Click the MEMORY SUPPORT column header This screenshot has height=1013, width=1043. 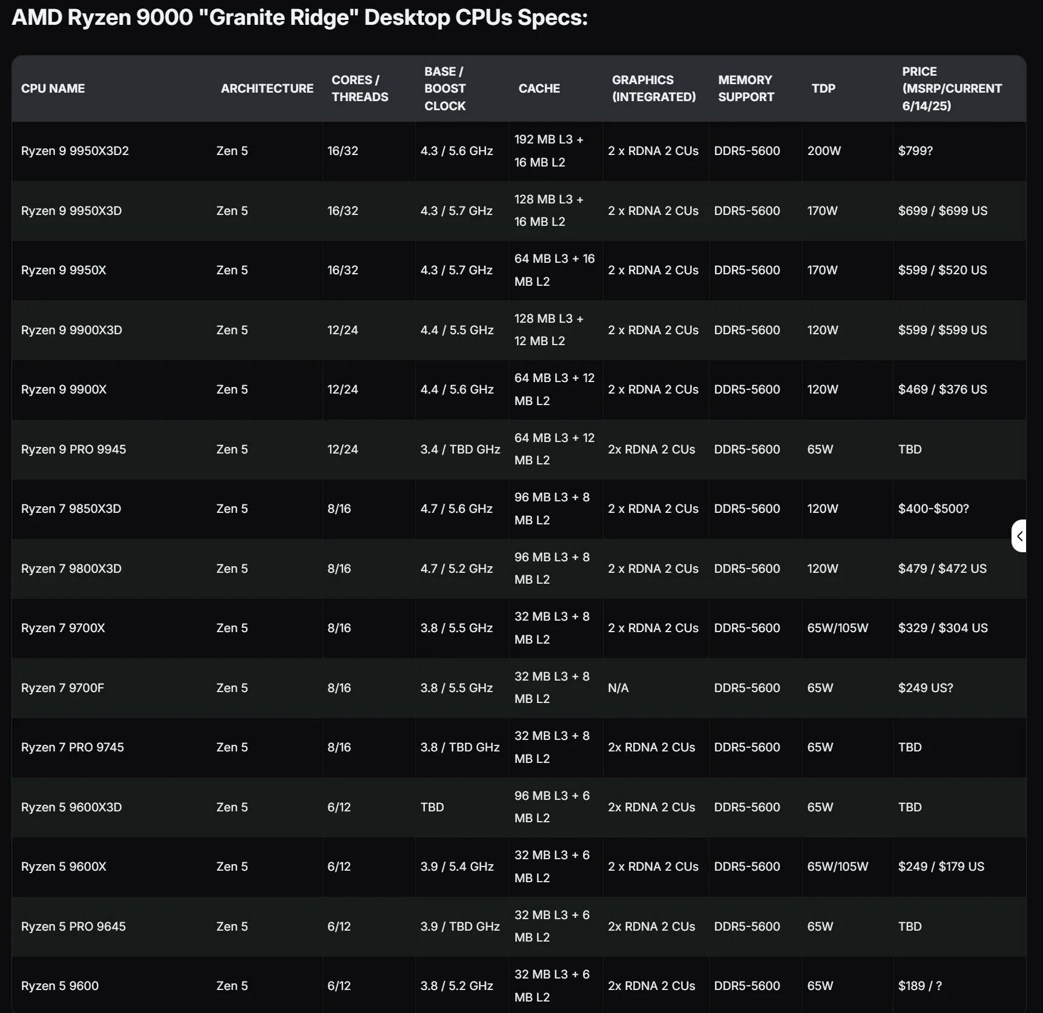746,88
